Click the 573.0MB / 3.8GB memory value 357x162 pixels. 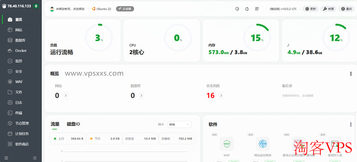[x=228, y=52]
